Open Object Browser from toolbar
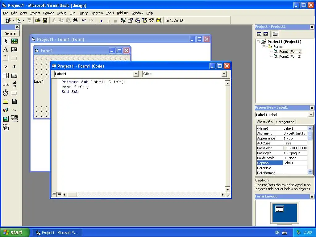 click(145, 21)
